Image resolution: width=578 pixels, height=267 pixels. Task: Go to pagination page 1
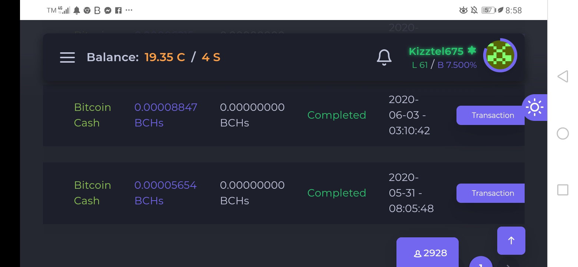[x=481, y=262]
